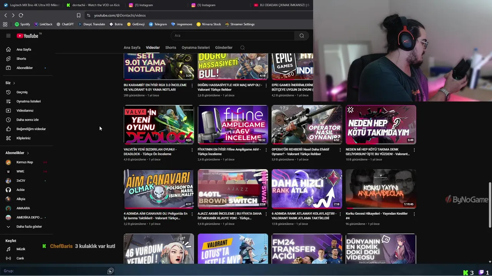Screen dimensions: 492x276
Task: Expand Abonelikler section header
Action: point(17,153)
